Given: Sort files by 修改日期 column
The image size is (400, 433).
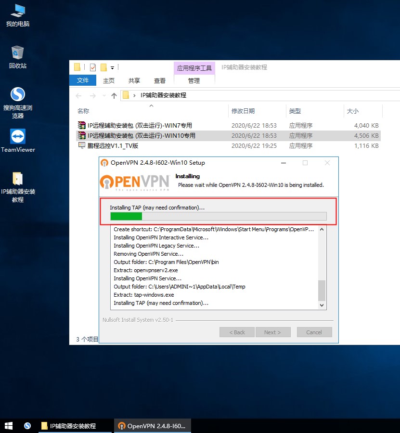Looking at the screenshot, I should (x=243, y=111).
